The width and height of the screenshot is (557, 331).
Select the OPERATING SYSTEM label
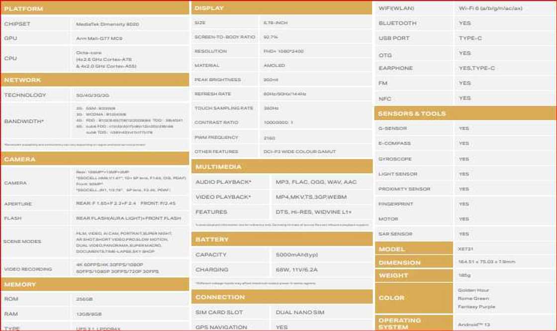click(x=399, y=324)
